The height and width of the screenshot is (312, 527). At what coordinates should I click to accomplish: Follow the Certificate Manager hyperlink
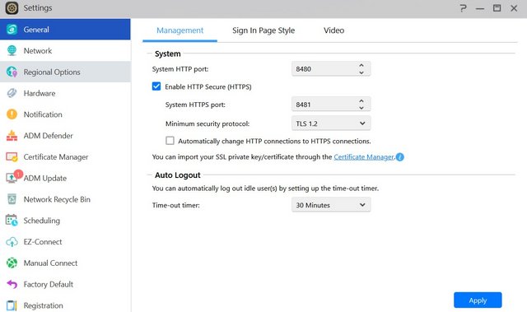coord(364,157)
